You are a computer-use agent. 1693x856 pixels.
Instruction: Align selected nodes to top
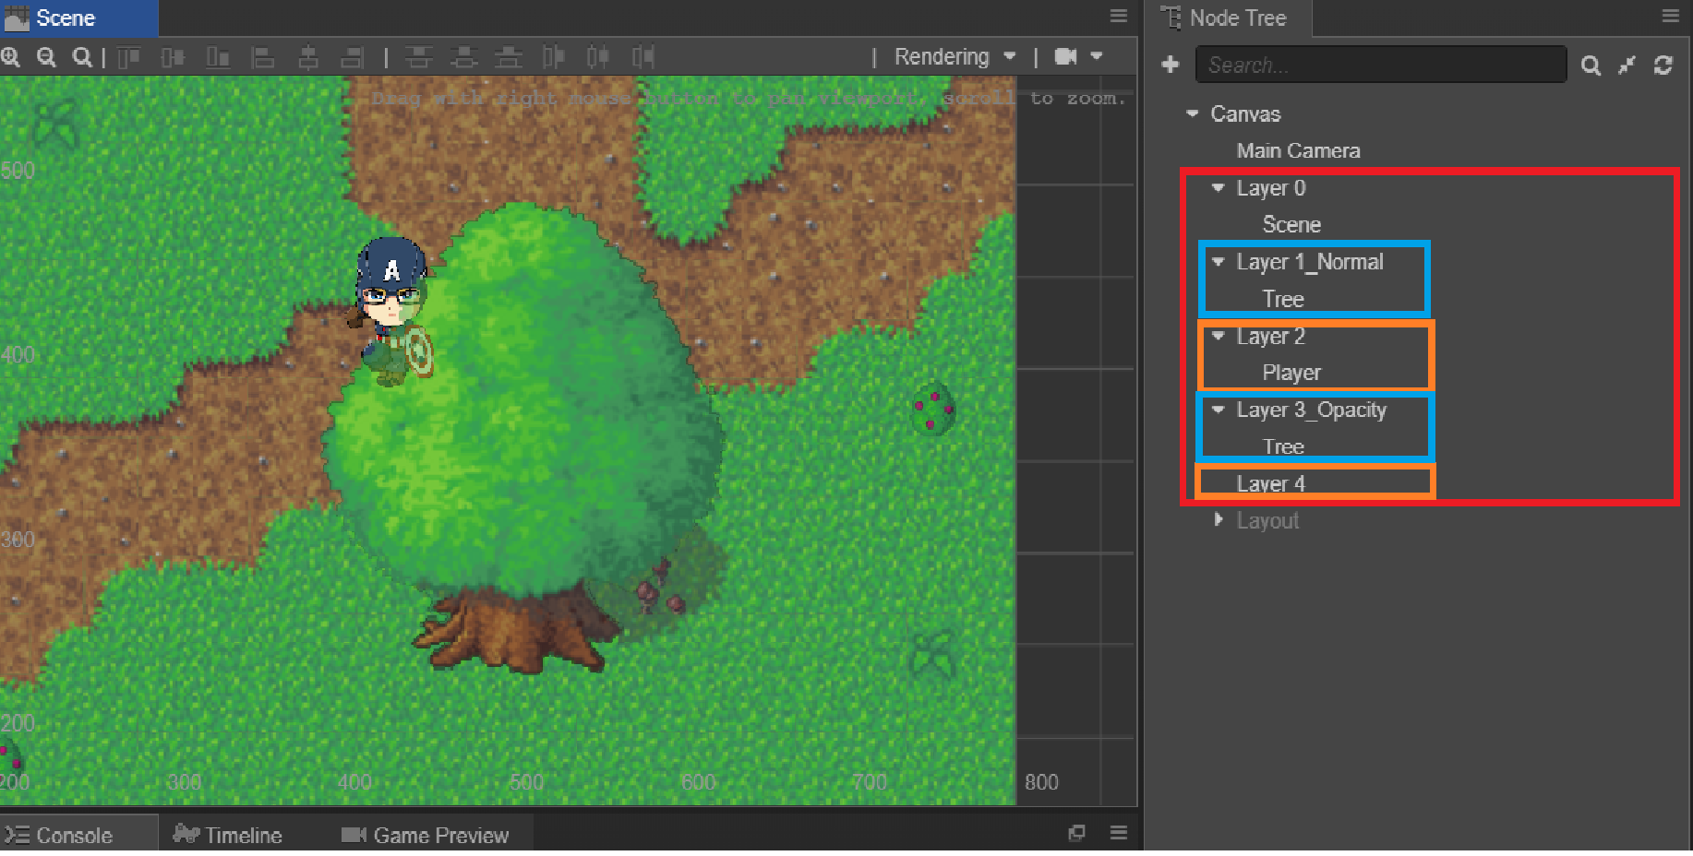pyautogui.click(x=128, y=57)
